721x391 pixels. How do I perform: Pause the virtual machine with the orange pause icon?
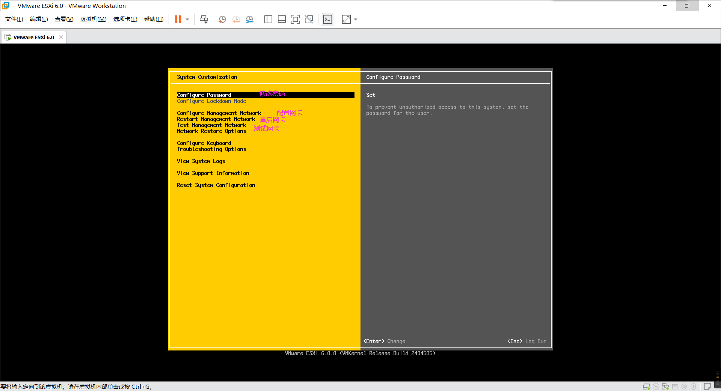pyautogui.click(x=178, y=19)
